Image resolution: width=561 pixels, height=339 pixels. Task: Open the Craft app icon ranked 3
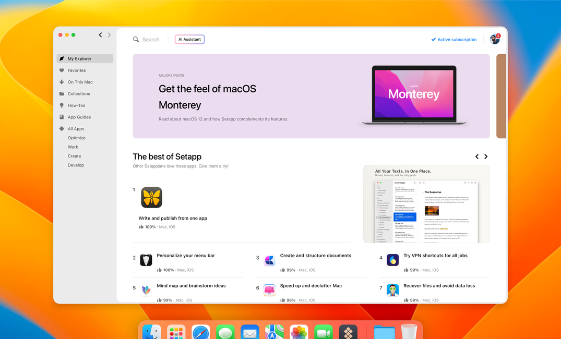click(269, 260)
